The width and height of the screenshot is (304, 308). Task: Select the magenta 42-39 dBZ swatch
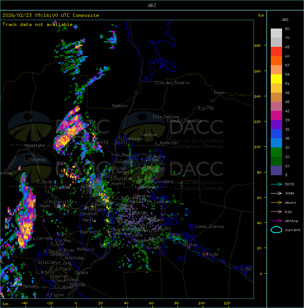(276, 115)
